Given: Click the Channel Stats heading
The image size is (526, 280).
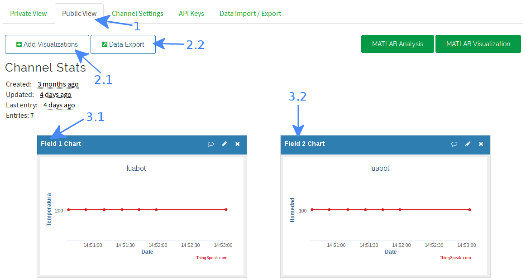Looking at the screenshot, I should click(x=45, y=68).
